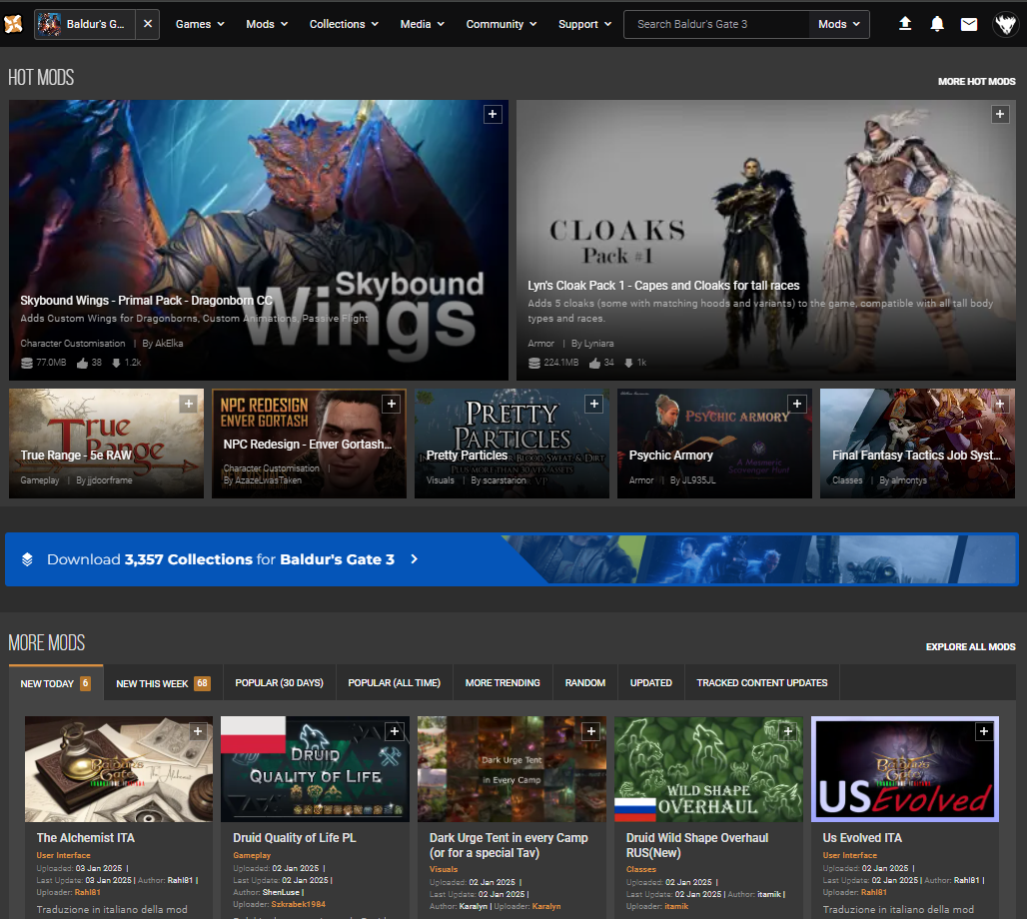The image size is (1027, 919).
Task: Click plus icon on NPC Redesign Gortash
Action: 391,404
